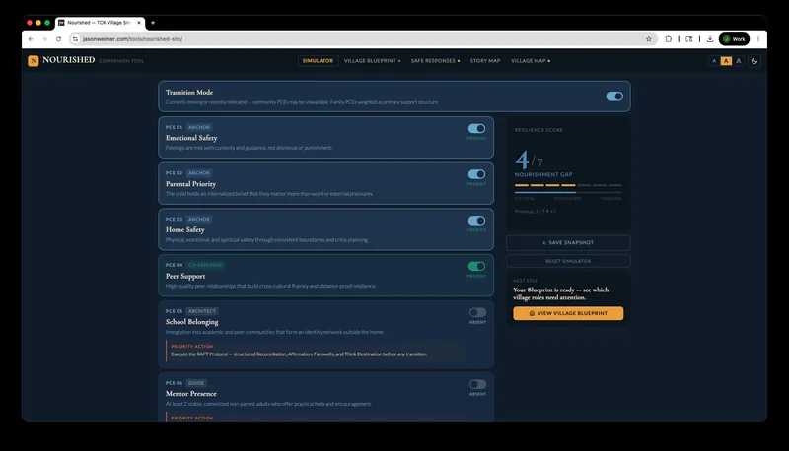Click the Transition Mode heading
This screenshot has height=451, width=789.
[x=189, y=92]
